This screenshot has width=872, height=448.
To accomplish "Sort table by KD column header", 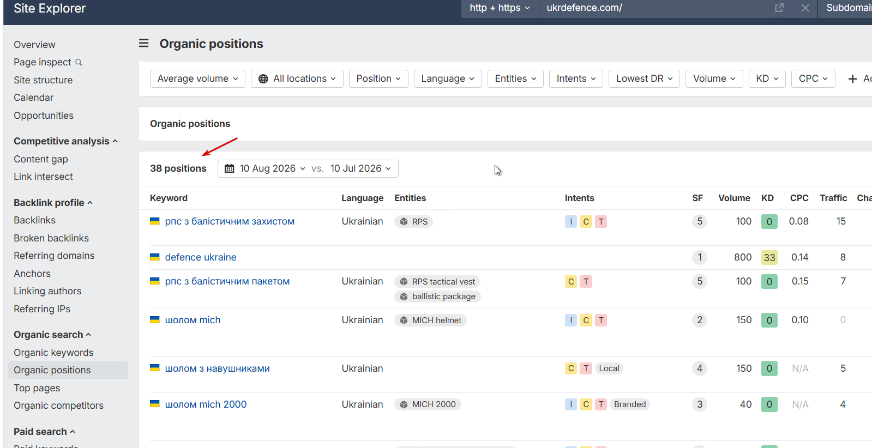I will 767,198.
